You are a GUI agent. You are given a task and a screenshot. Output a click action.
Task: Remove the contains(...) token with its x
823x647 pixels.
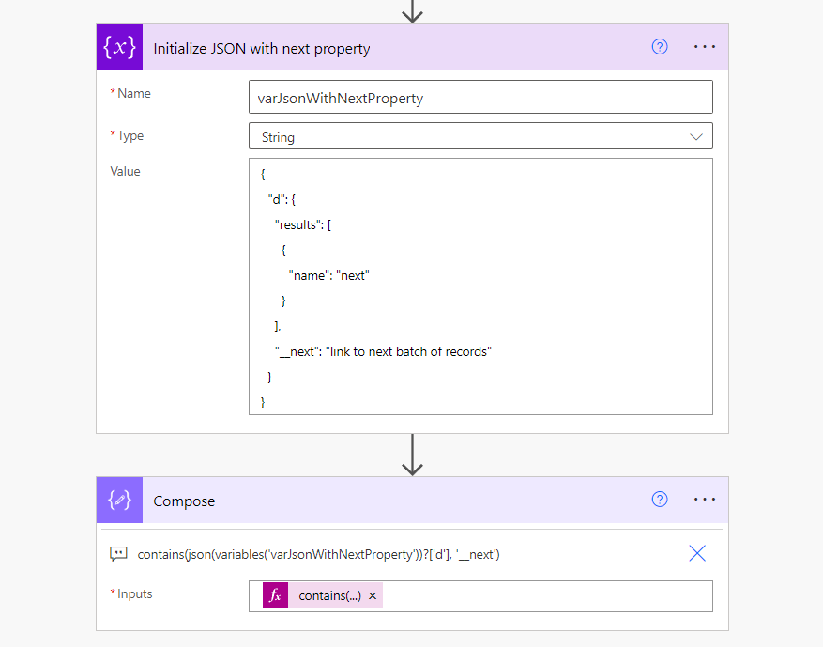[x=373, y=595]
